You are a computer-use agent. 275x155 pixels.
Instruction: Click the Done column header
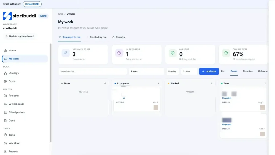(243, 83)
